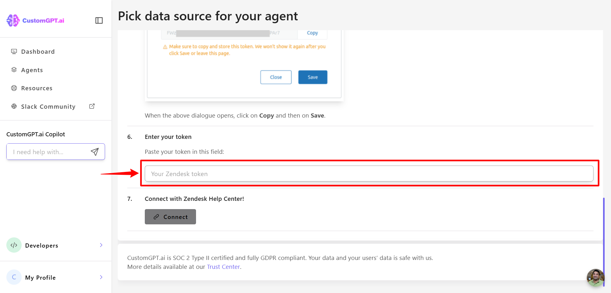Click the Developers code brackets icon

click(x=14, y=245)
